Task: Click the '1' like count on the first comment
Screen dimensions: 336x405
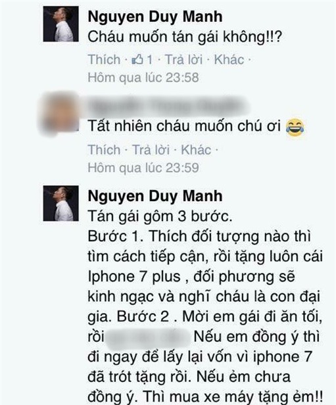Action: (x=149, y=60)
